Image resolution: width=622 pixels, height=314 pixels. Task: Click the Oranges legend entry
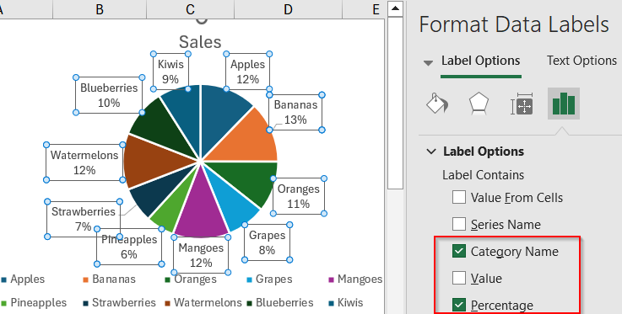pos(191,279)
